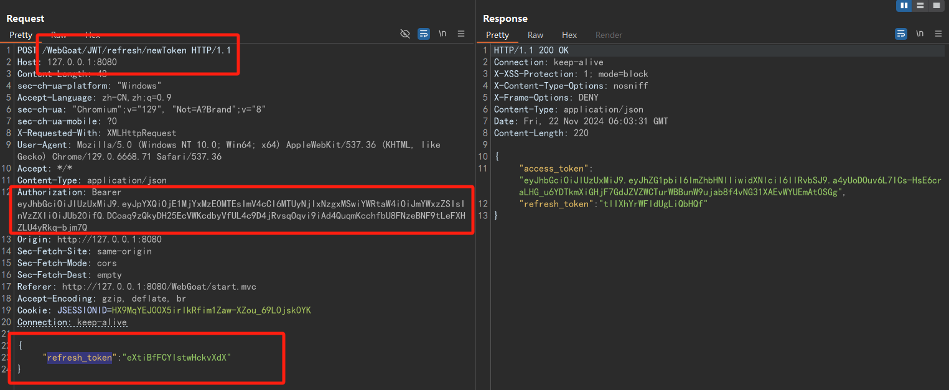Viewport: 949px width, 390px height.
Task: Select combined tabbed layout icon
Action: (x=936, y=6)
